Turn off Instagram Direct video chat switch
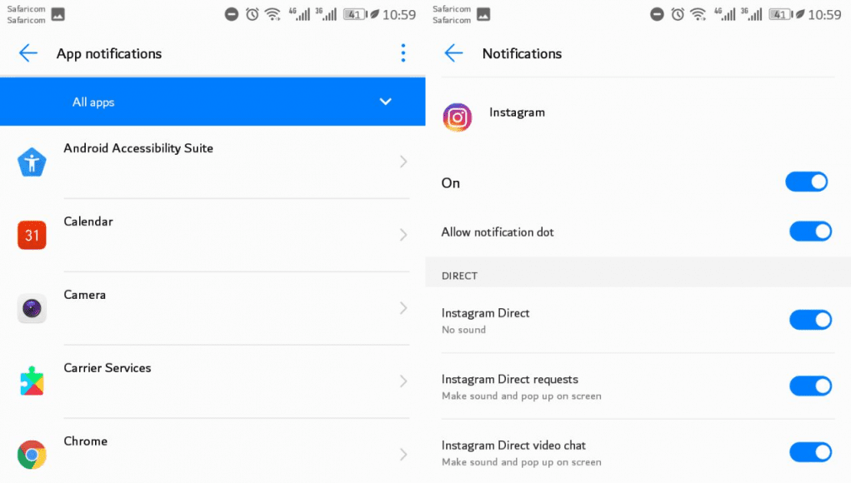The width and height of the screenshot is (851, 483). [810, 452]
